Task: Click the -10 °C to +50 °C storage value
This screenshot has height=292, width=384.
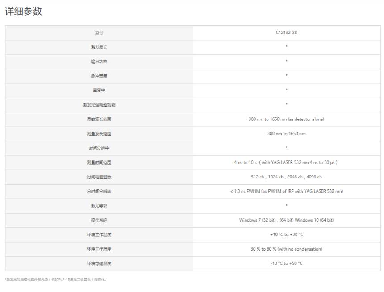Action: point(287,263)
